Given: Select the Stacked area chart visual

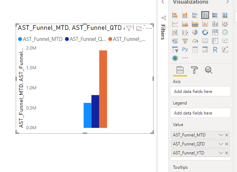Looking at the screenshot, I should click(x=195, y=24).
